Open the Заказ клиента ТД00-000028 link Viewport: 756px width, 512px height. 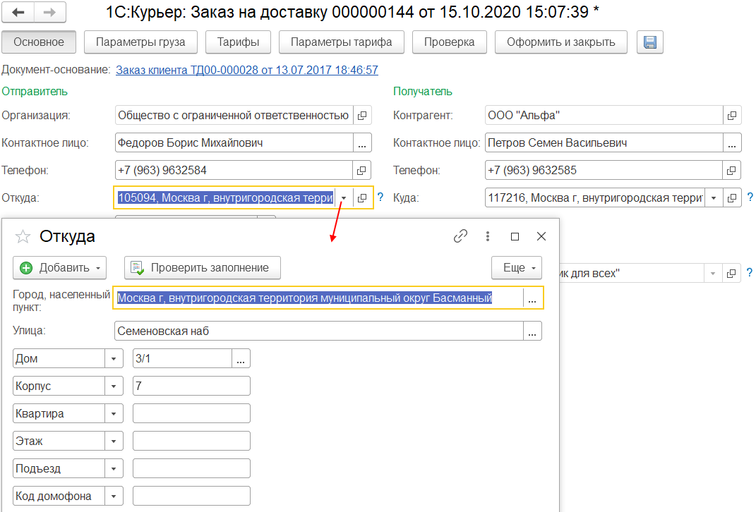pos(246,71)
